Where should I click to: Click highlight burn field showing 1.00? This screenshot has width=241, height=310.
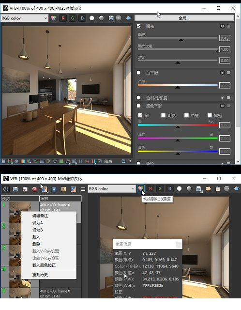point(225,49)
